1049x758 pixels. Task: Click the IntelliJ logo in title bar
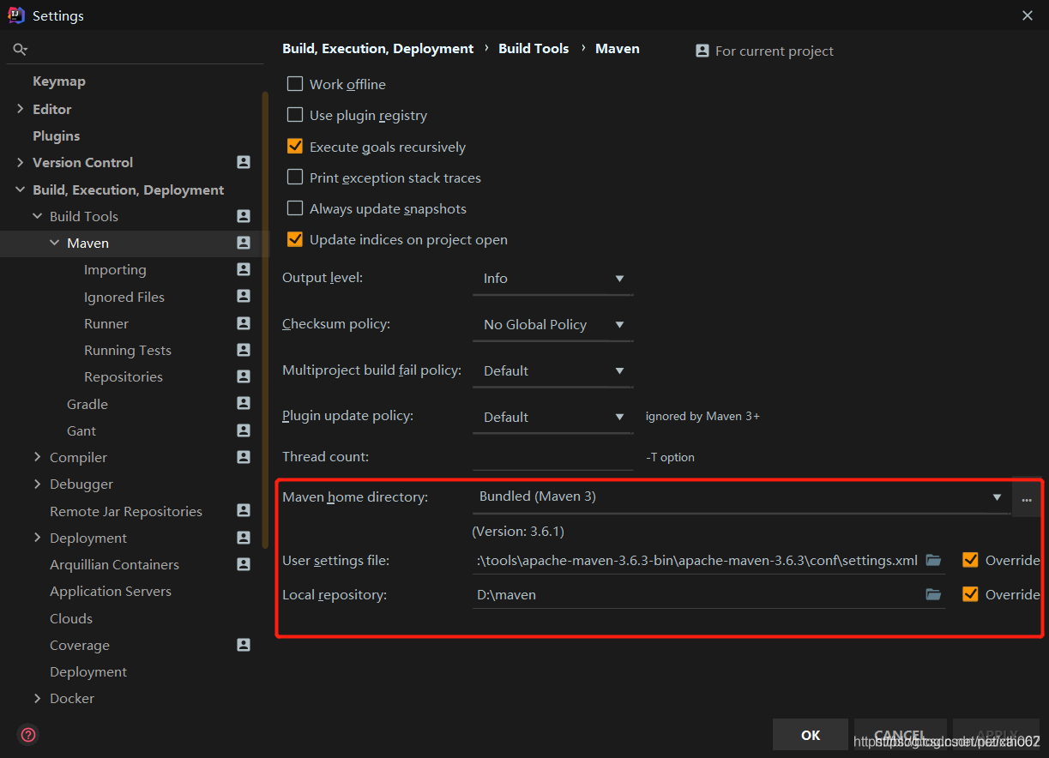click(x=16, y=15)
